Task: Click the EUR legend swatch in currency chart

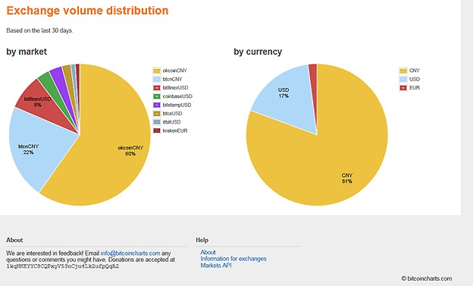Action: 403,88
